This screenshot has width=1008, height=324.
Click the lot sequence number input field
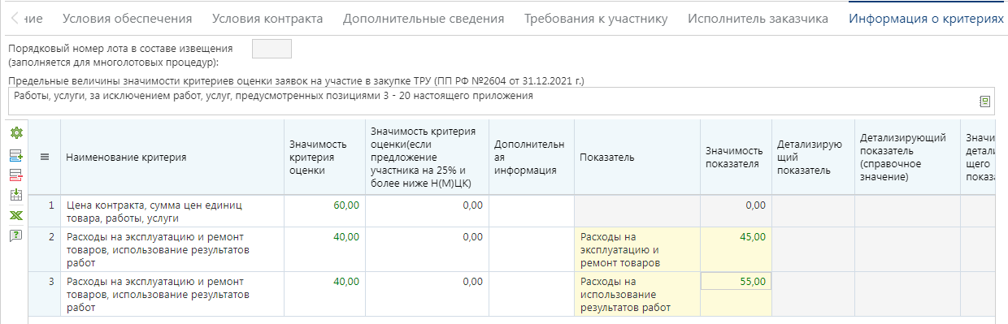tap(272, 49)
